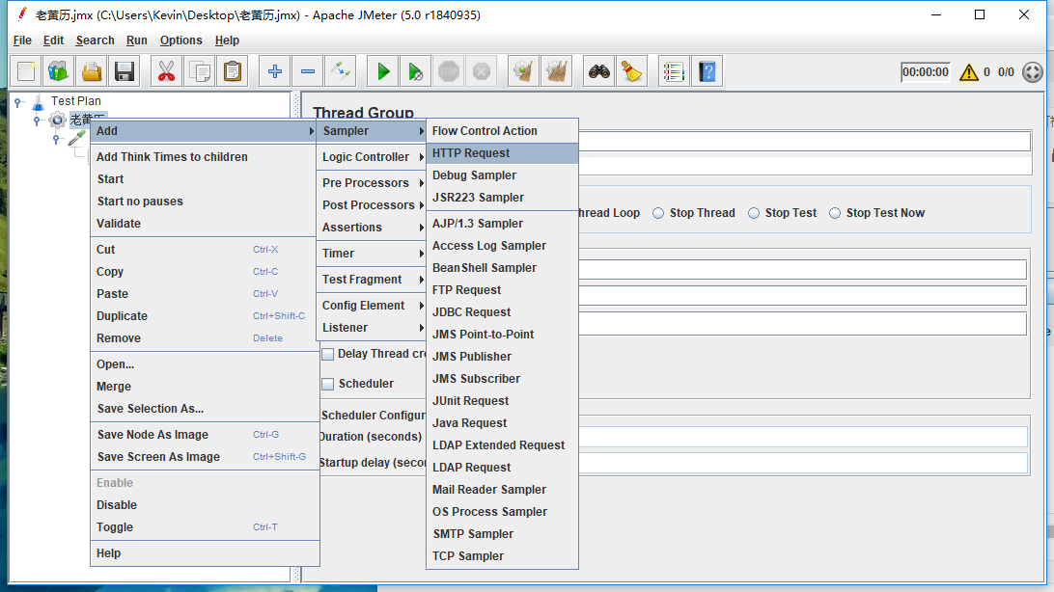The image size is (1054, 592).
Task: Click the Expand All plus icon
Action: coord(274,71)
